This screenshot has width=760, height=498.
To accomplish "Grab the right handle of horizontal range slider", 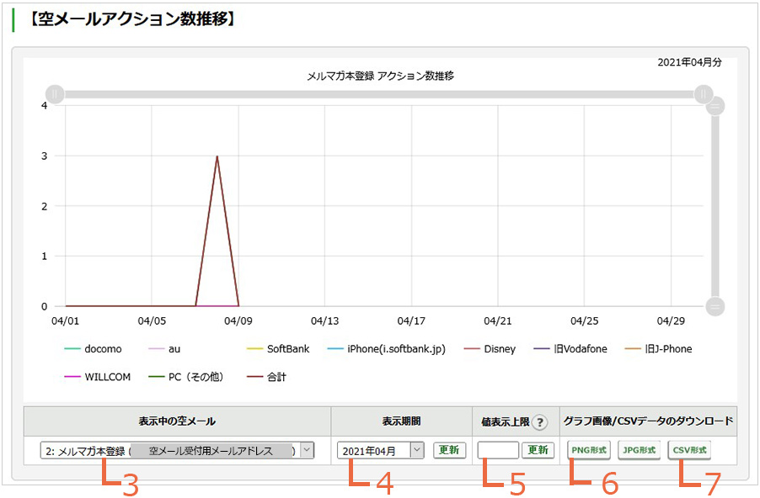I will point(704,94).
